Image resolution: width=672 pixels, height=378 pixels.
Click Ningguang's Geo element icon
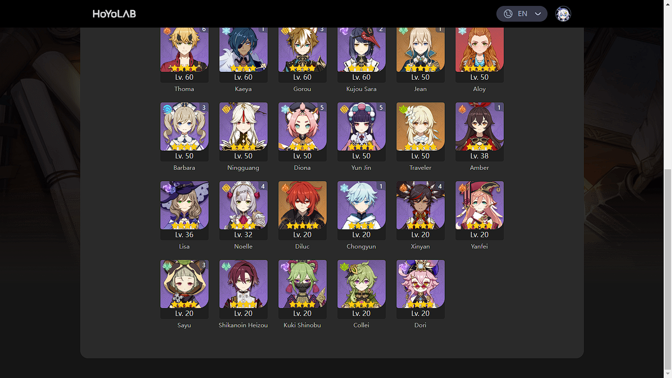(227, 109)
